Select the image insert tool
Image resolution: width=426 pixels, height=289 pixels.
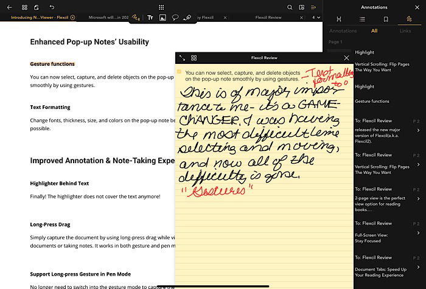(162, 18)
